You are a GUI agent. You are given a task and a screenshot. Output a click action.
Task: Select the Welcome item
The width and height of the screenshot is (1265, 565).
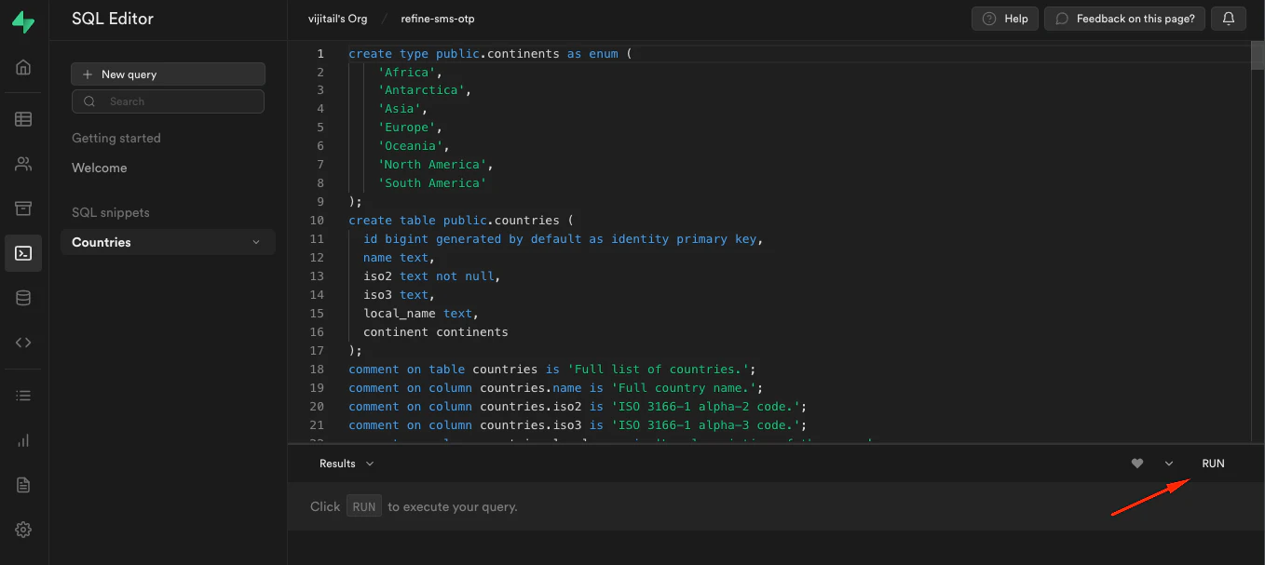tap(100, 168)
